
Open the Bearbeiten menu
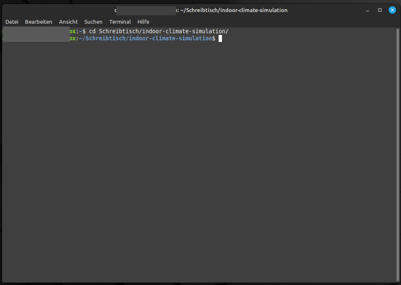click(38, 22)
